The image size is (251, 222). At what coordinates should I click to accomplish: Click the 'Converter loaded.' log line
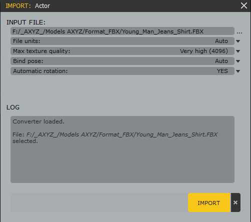[38, 121]
